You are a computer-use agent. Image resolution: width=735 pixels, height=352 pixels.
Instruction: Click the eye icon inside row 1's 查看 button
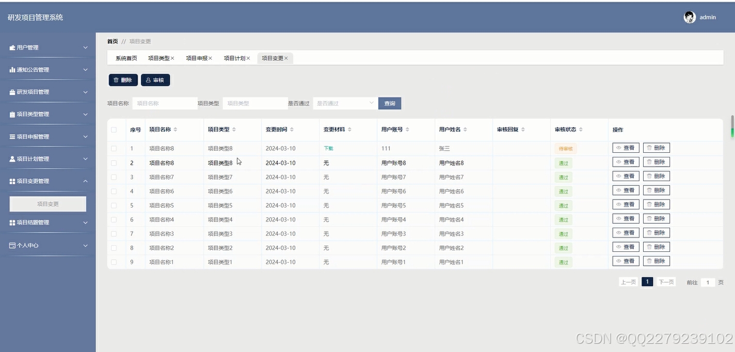coord(618,147)
